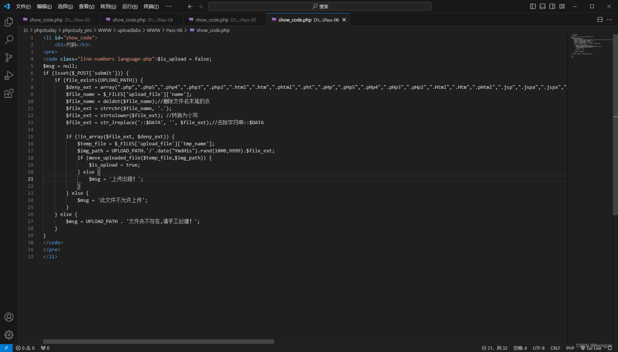
Task: Open the customize layout icon
Action: pos(562,6)
